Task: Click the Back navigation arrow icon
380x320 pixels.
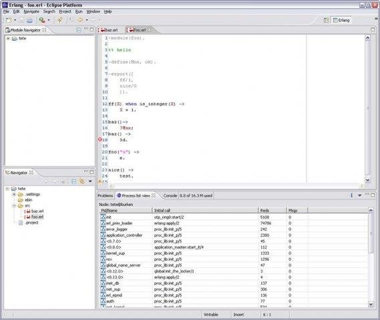Action: point(80,20)
